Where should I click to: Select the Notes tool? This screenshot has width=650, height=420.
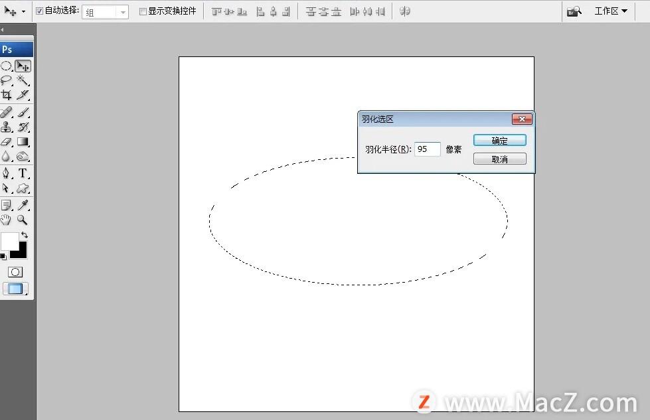6,205
